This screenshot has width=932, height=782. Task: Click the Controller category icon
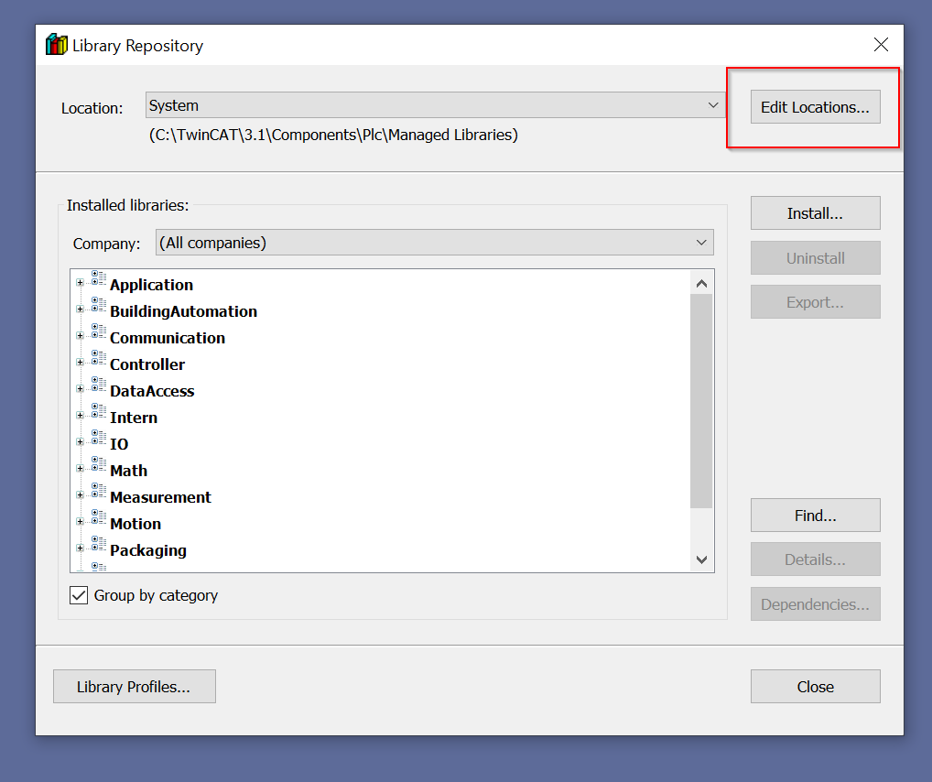tap(99, 358)
